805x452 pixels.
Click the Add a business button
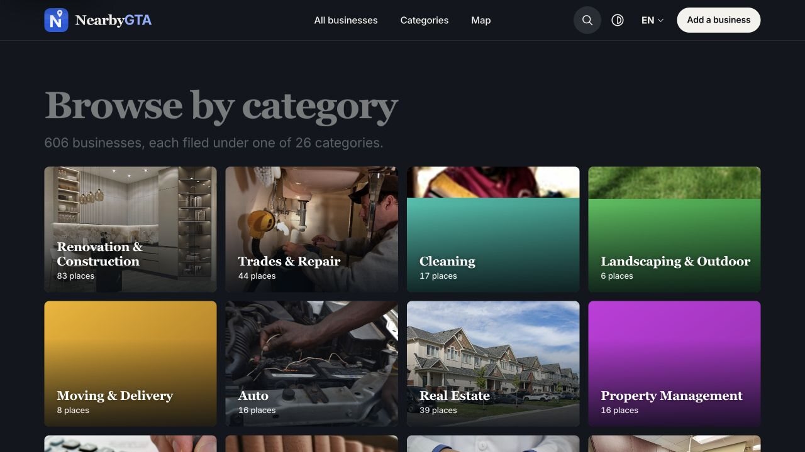pyautogui.click(x=719, y=20)
